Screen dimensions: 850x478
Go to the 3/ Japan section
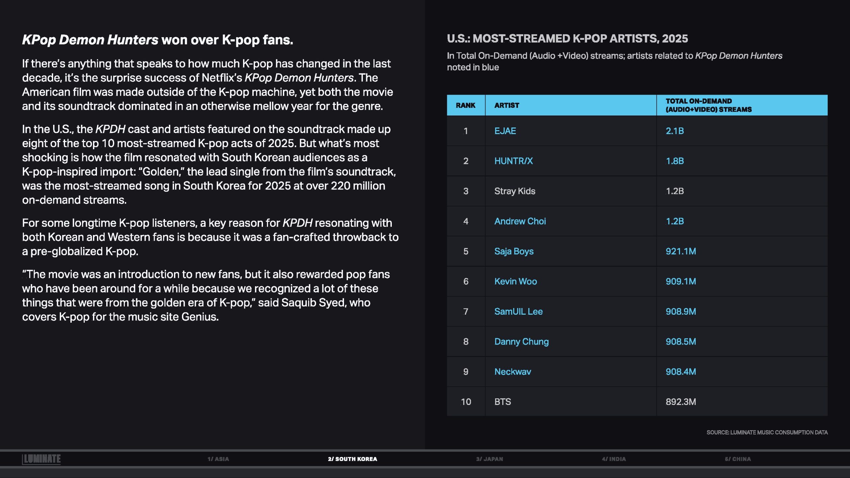(x=489, y=459)
